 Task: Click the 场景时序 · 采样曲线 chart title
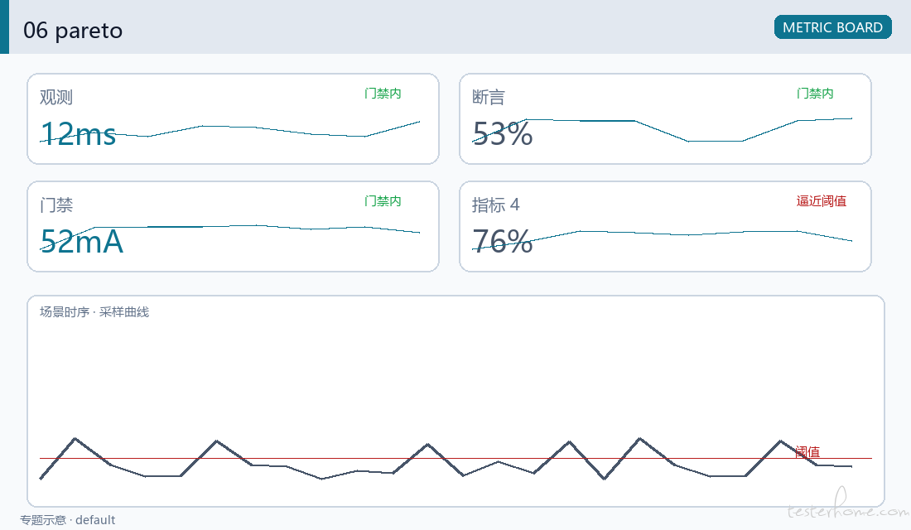coord(94,312)
